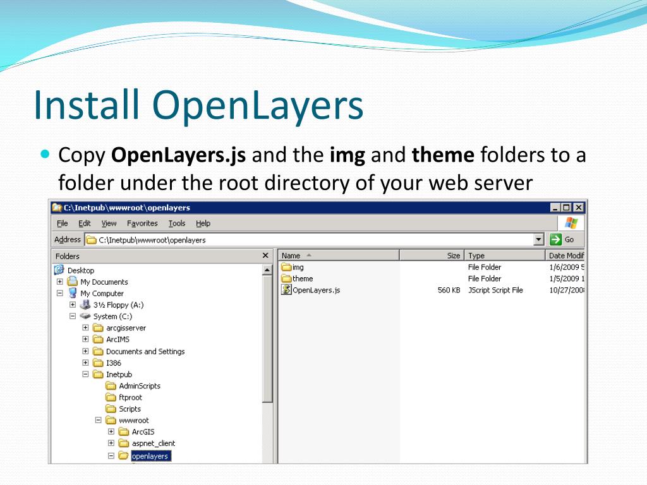Image resolution: width=647 pixels, height=485 pixels.
Task: Select the AdminScripts tree label
Action: 140,386
